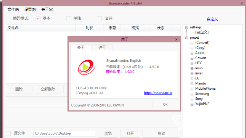Expand the Apple preset node
The width and height of the screenshot is (246, 138).
(192, 53)
